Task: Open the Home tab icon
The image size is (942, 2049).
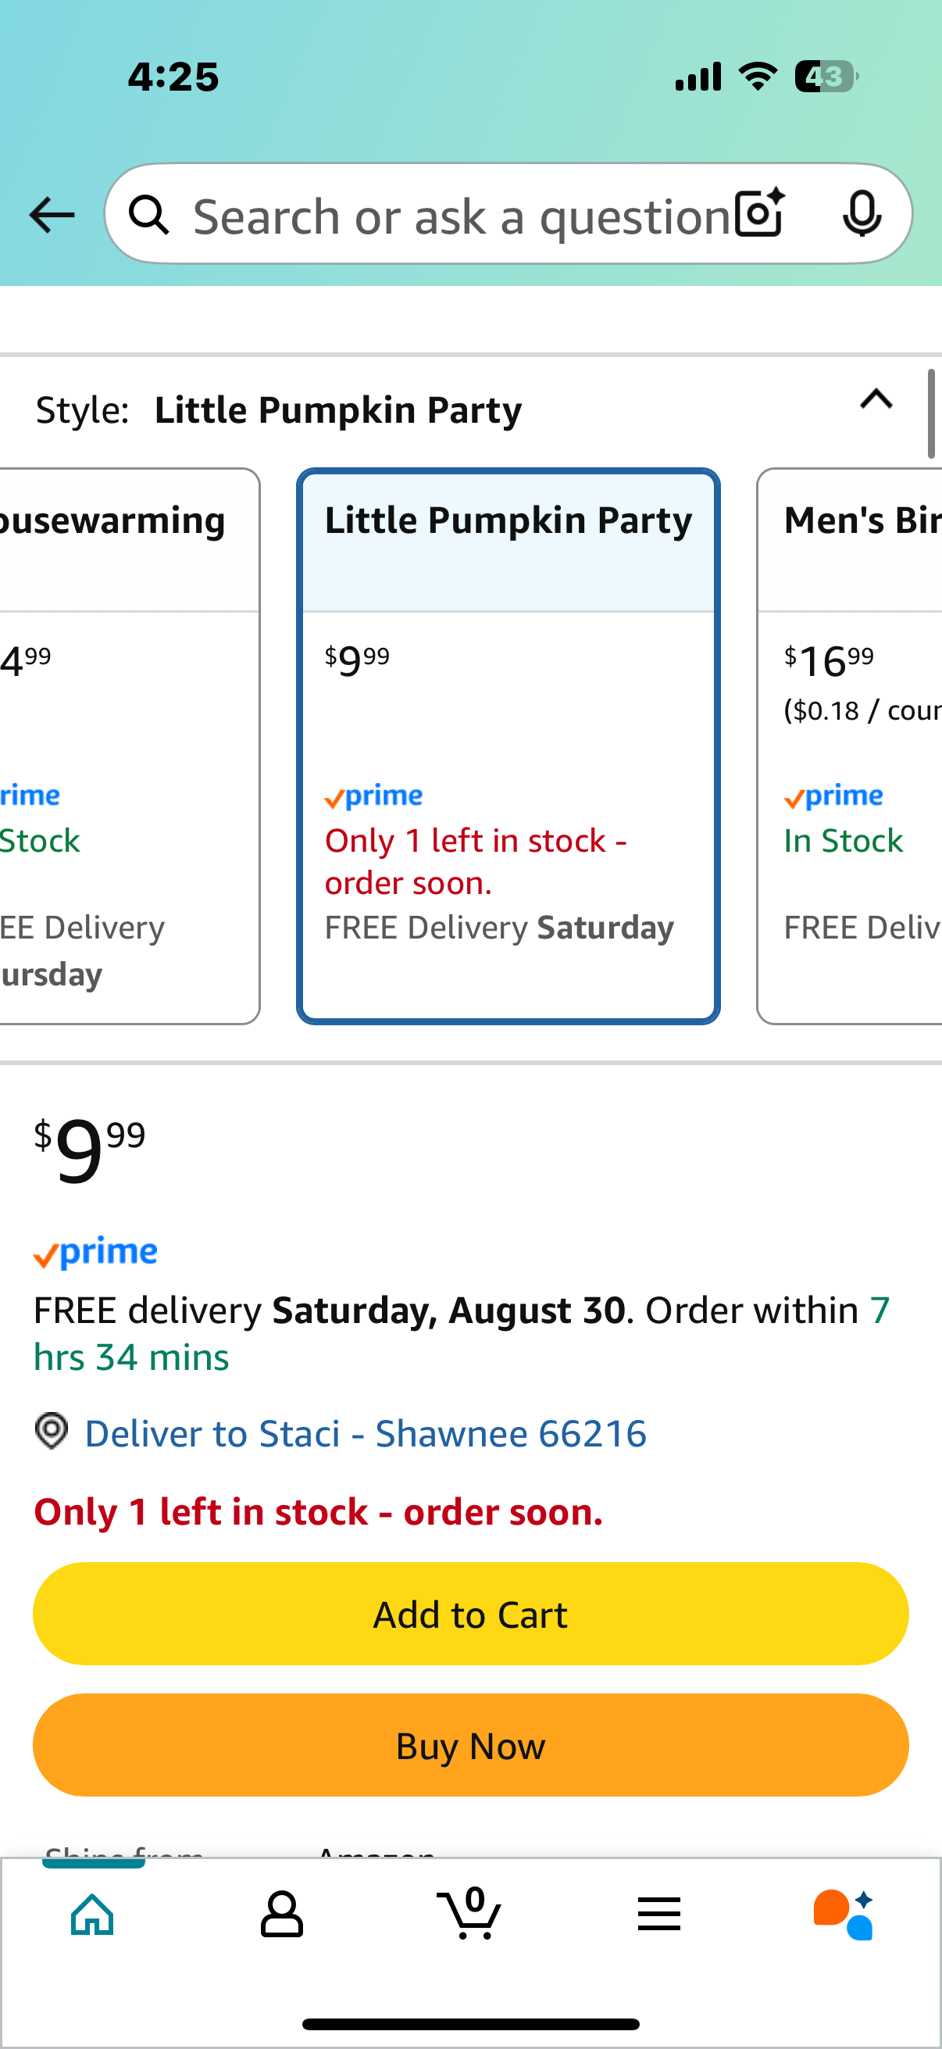Action: click(x=93, y=1914)
